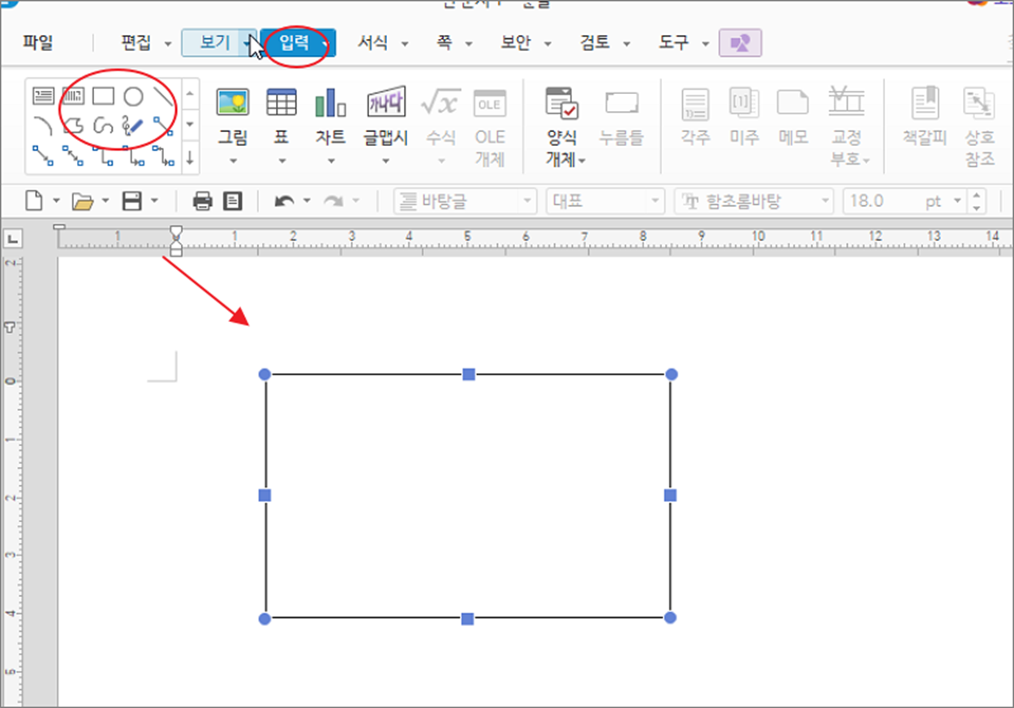1014x708 pixels.
Task: Select the straight connector line tool
Action: pyautogui.click(x=163, y=125)
